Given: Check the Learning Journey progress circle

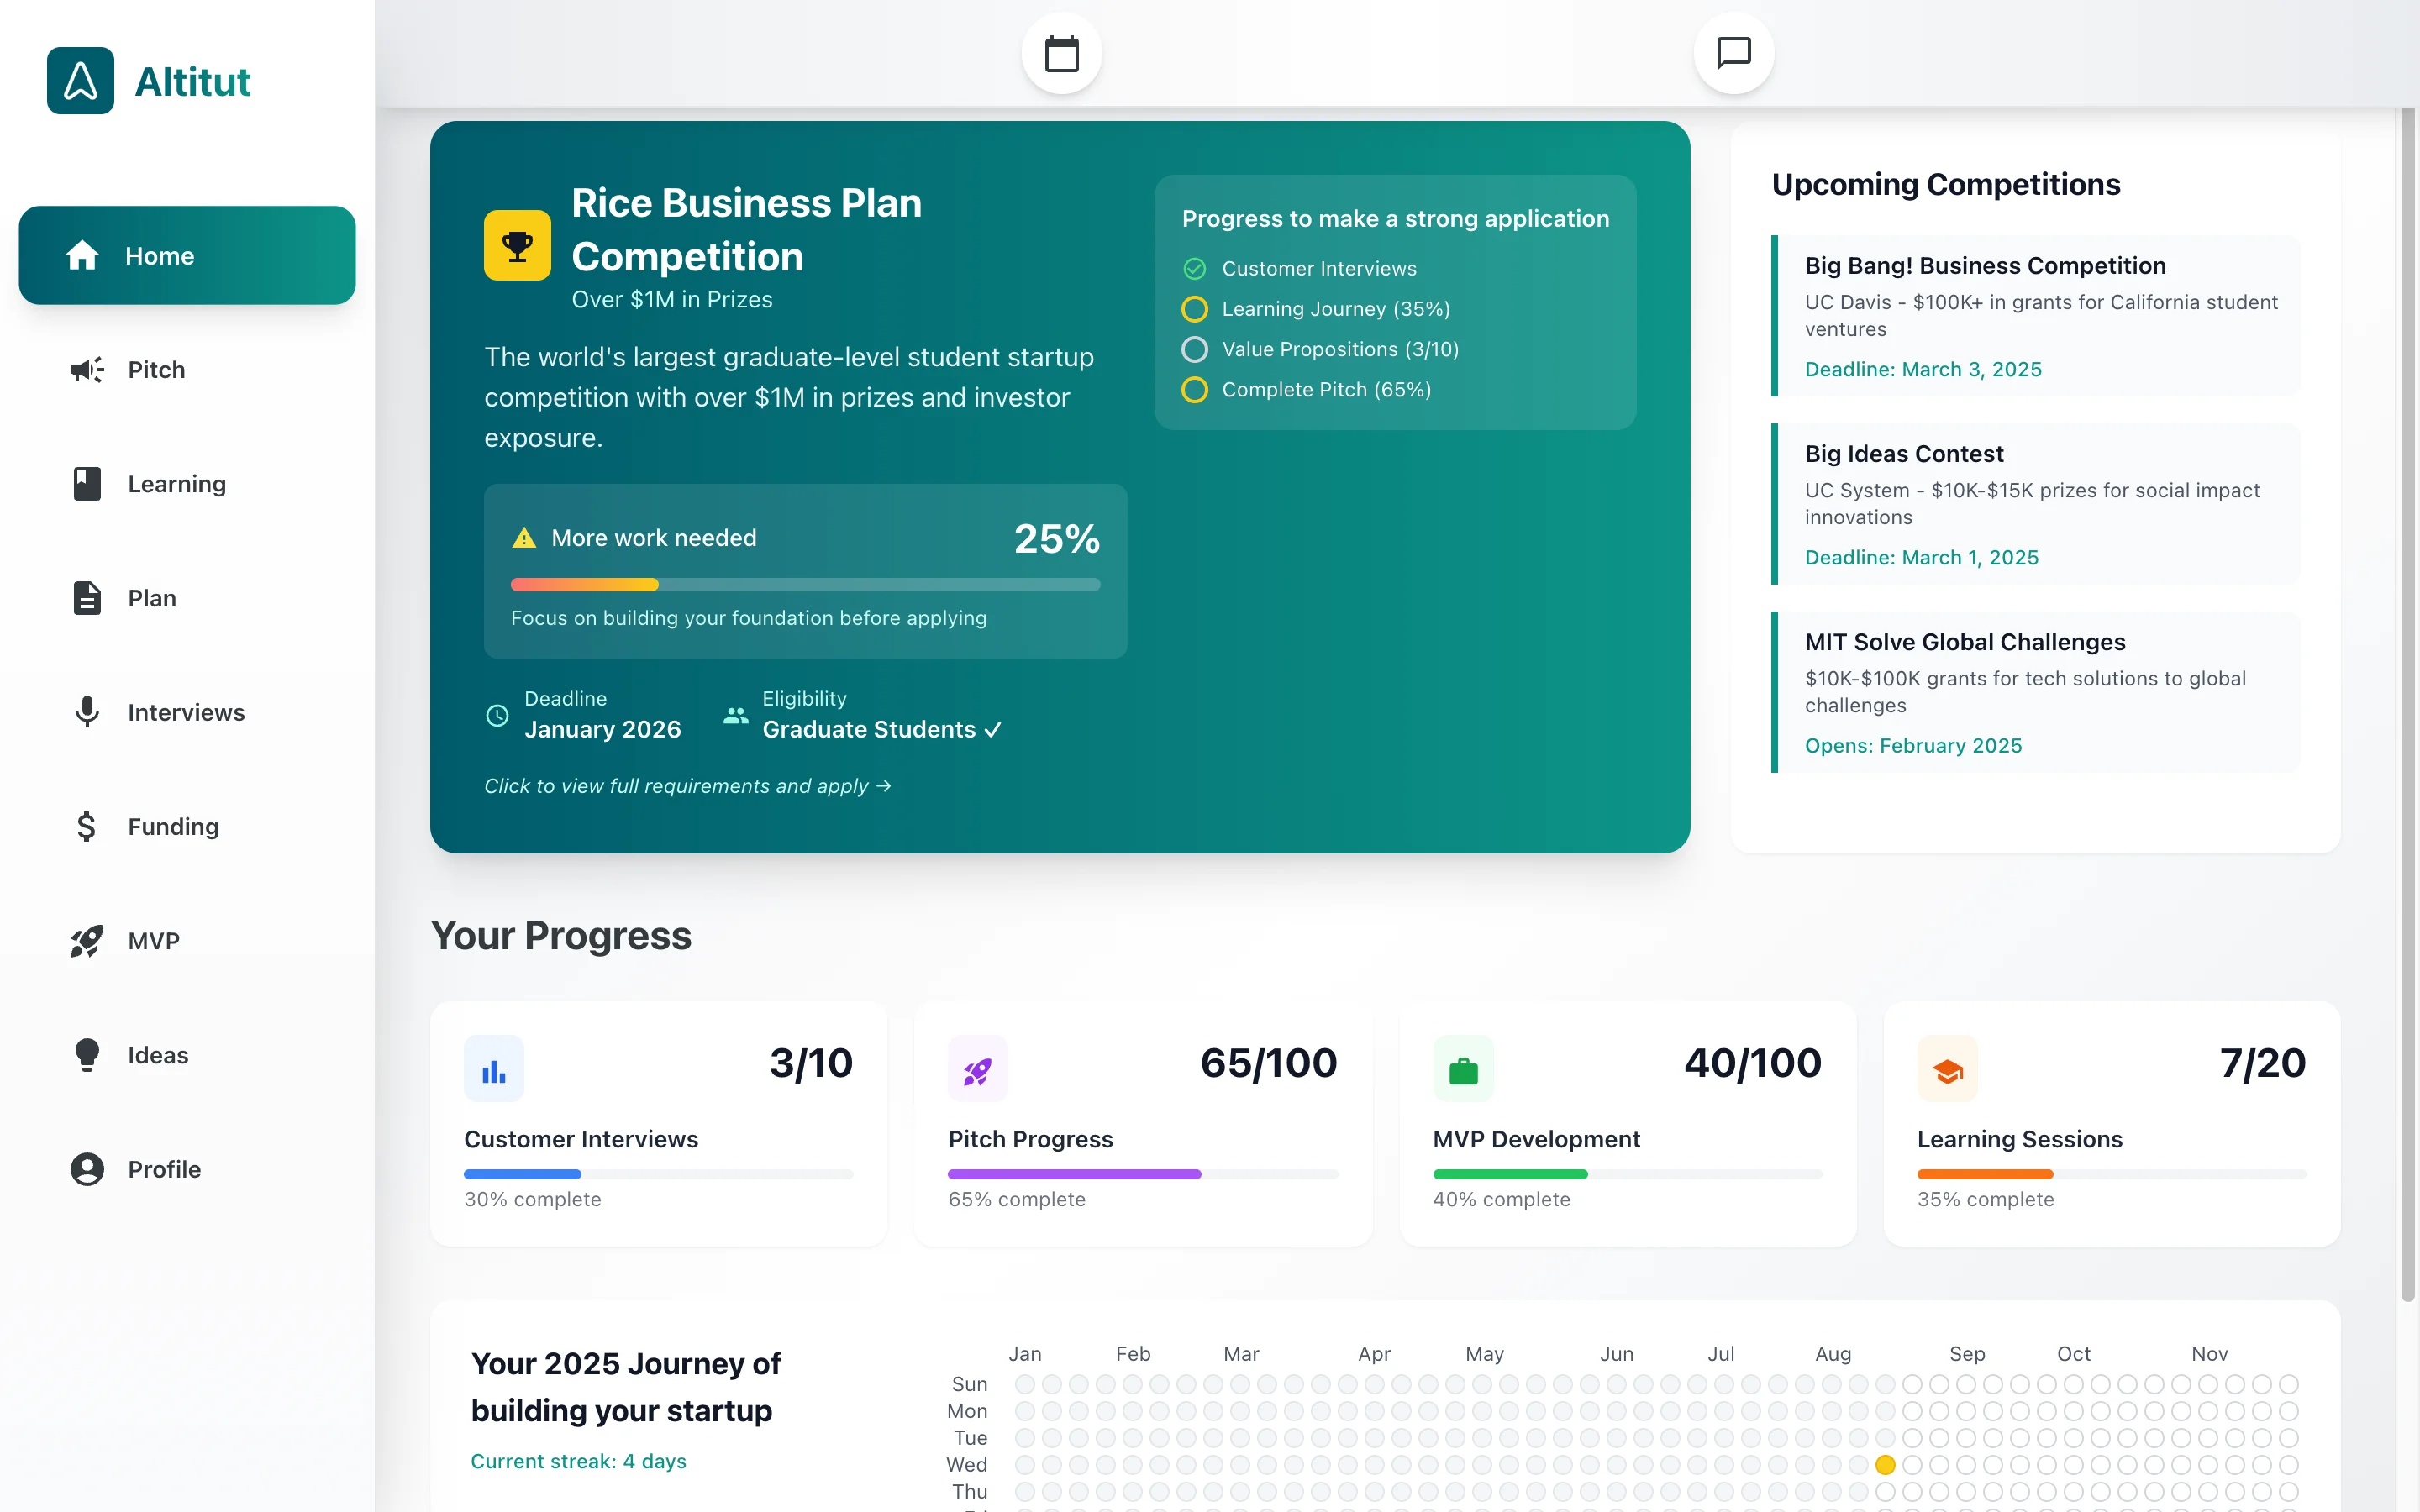Looking at the screenshot, I should 1195,309.
